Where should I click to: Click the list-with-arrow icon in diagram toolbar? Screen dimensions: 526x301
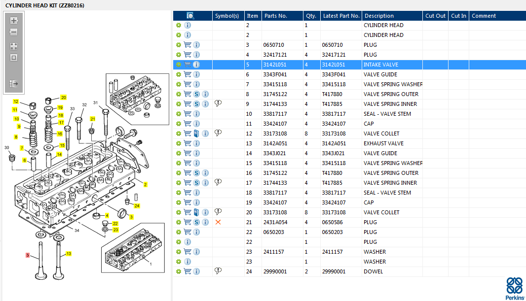14,84
